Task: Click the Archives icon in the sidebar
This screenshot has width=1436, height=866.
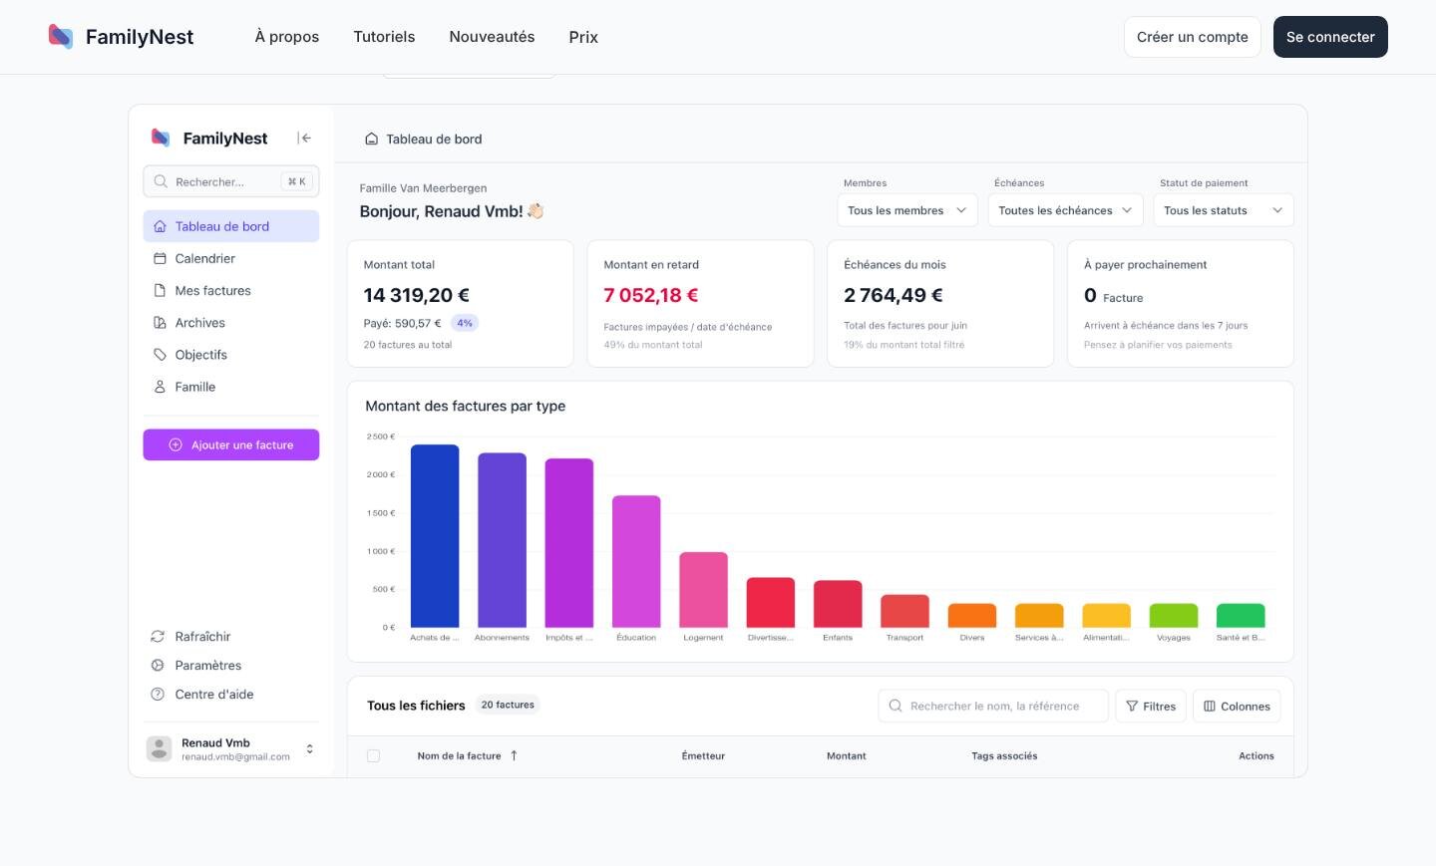Action: point(160,322)
